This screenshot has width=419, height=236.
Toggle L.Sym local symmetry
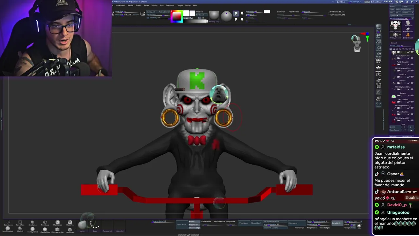pos(378,73)
